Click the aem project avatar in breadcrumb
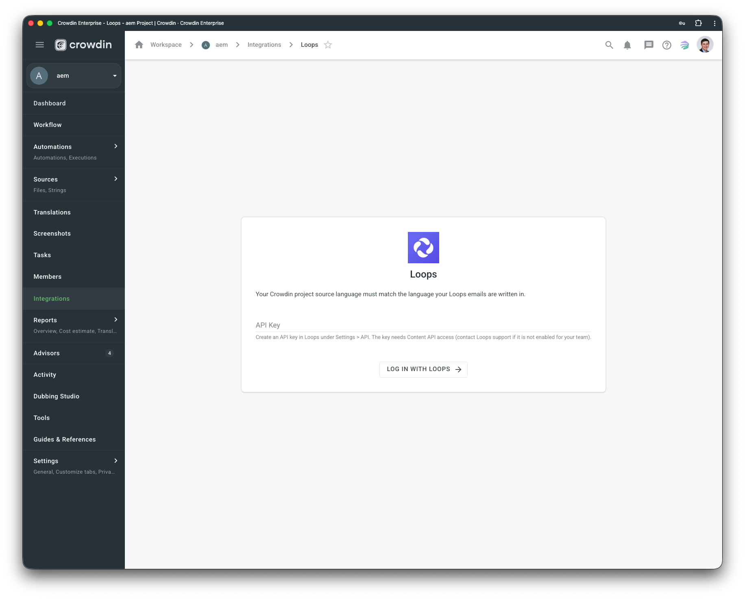This screenshot has width=745, height=599. point(206,45)
